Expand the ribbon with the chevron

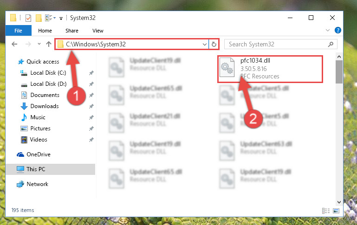point(328,30)
